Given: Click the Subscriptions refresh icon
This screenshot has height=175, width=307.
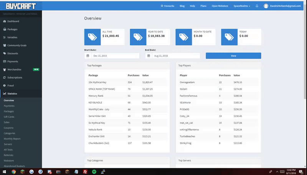Looking at the screenshot, I should (5, 78).
